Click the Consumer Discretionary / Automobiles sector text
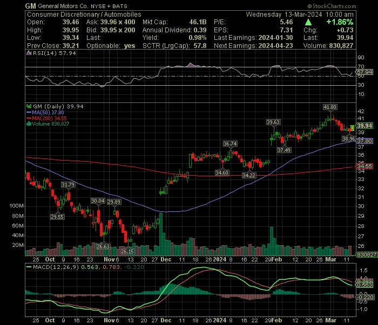Image resolution: width=378 pixels, height=325 pixels. click(x=84, y=15)
